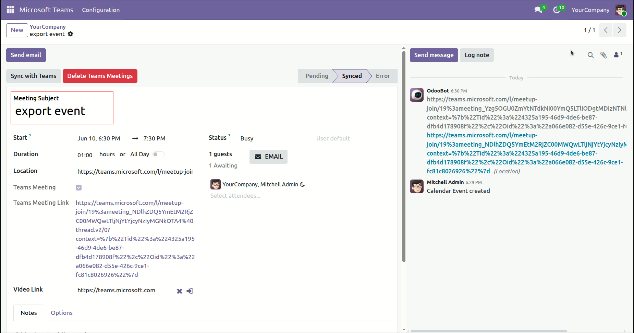Viewport: 634px width, 333px height.
Task: Toggle the Teams Meeting checkbox
Action: (x=79, y=187)
